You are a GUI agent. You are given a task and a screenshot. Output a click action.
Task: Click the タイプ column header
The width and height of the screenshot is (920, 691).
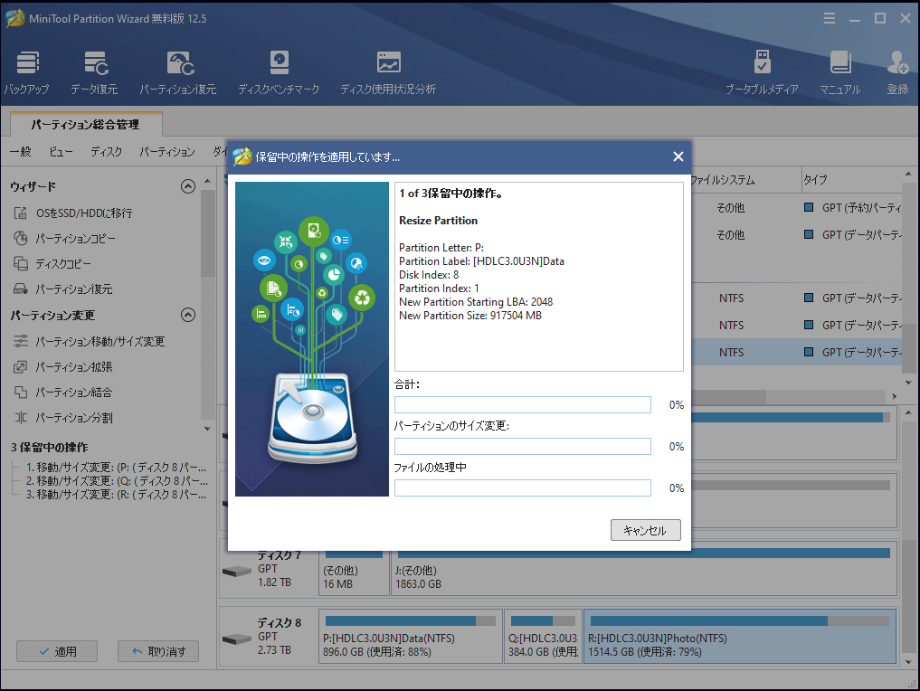click(x=850, y=179)
